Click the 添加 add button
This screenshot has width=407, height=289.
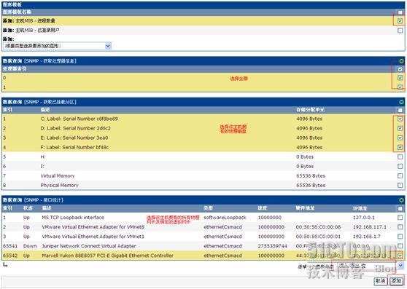[x=396, y=281]
